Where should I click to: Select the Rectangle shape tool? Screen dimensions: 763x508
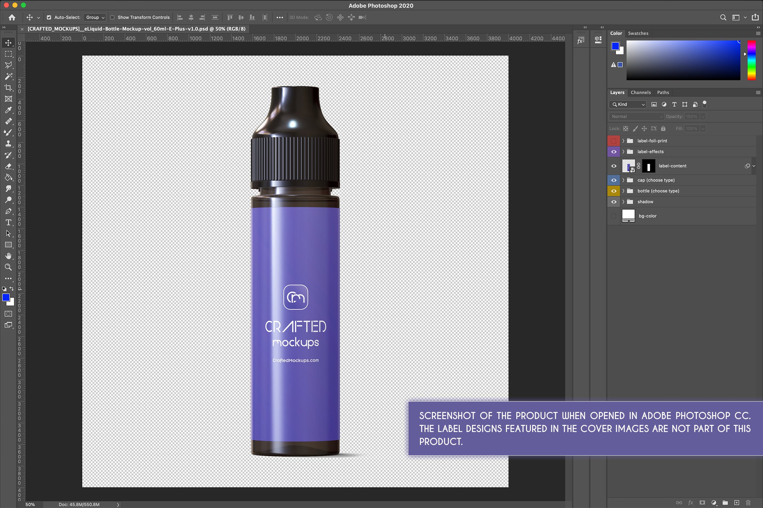(x=8, y=244)
